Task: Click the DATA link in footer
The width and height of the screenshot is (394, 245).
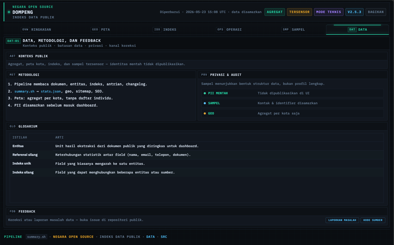Action: 150,237
